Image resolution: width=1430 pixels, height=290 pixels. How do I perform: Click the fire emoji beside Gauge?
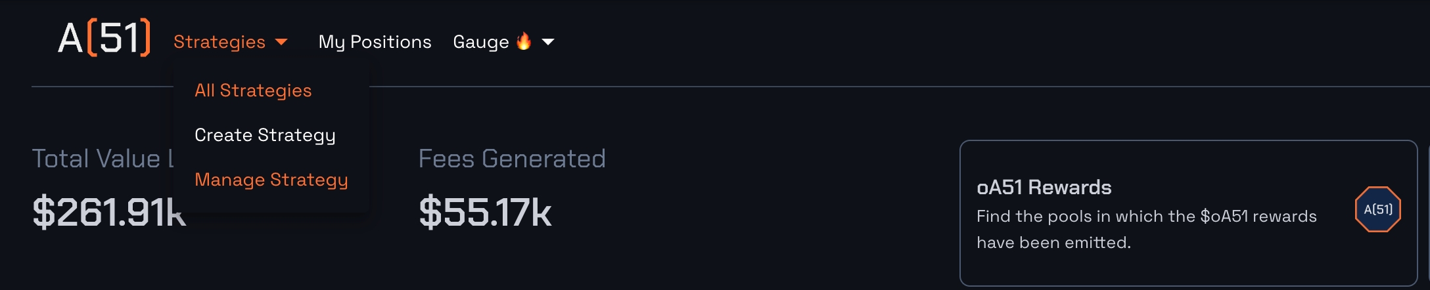pyautogui.click(x=524, y=41)
